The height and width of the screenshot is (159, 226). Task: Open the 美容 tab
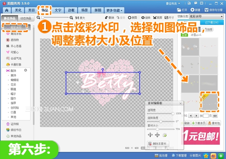31,10
